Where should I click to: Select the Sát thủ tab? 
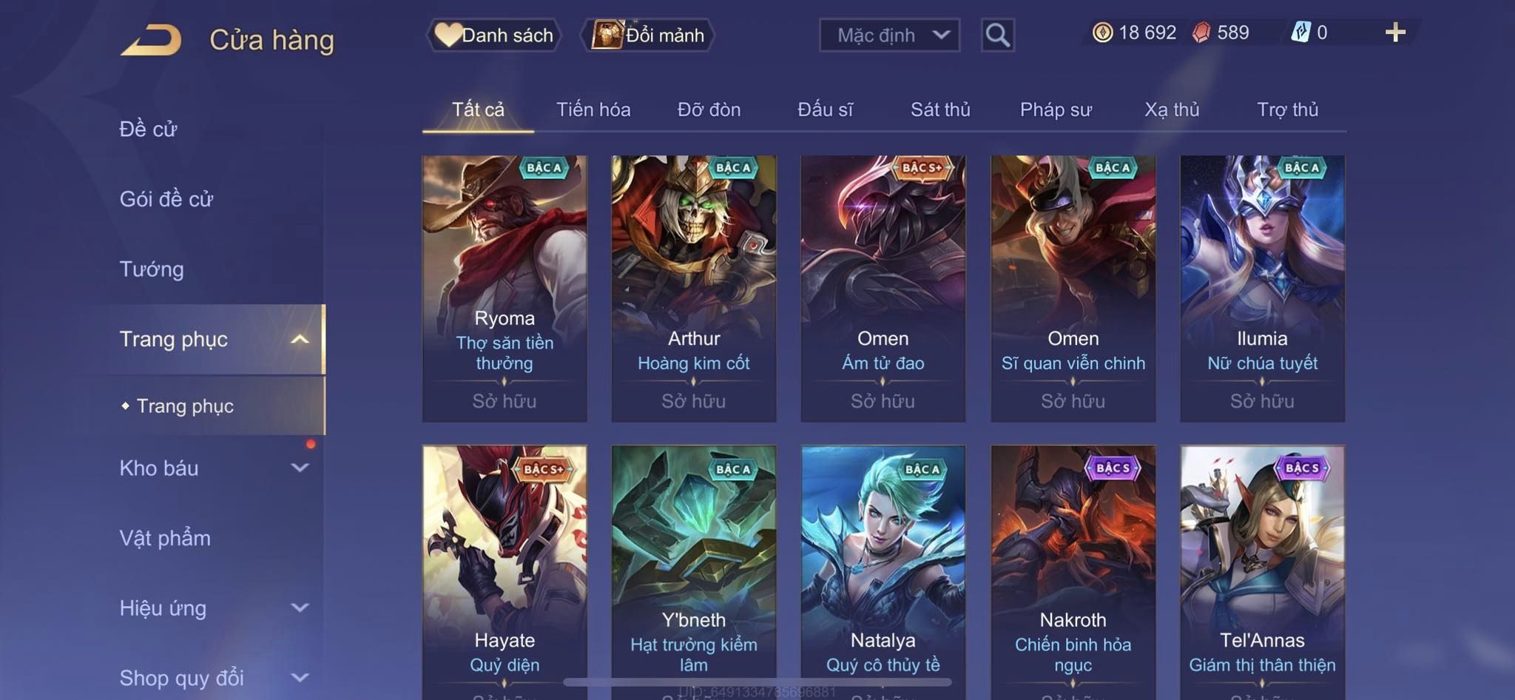click(940, 110)
